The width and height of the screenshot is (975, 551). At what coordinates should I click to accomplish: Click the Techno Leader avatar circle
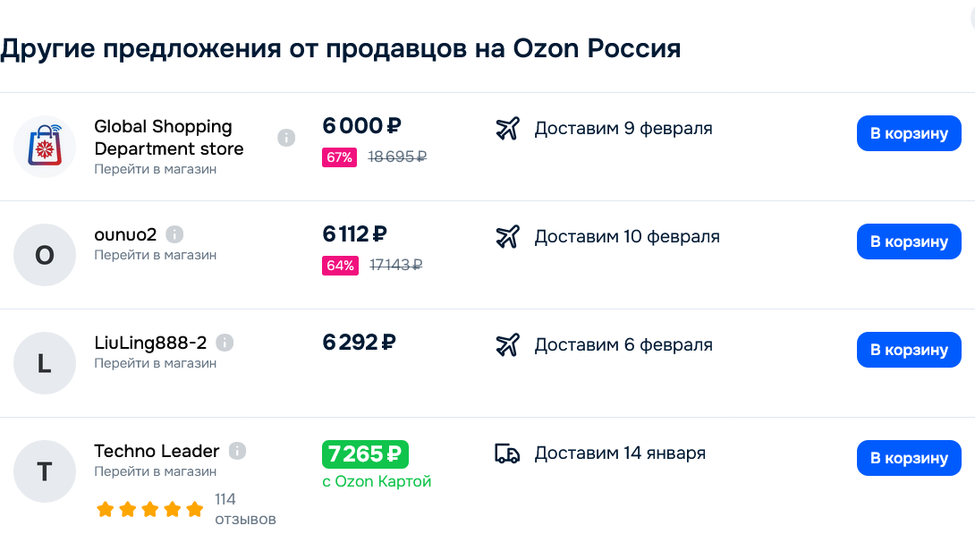coord(45,471)
